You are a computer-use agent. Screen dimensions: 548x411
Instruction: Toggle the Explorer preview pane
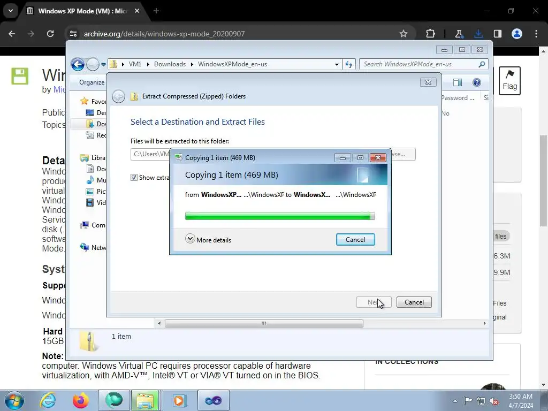[458, 82]
